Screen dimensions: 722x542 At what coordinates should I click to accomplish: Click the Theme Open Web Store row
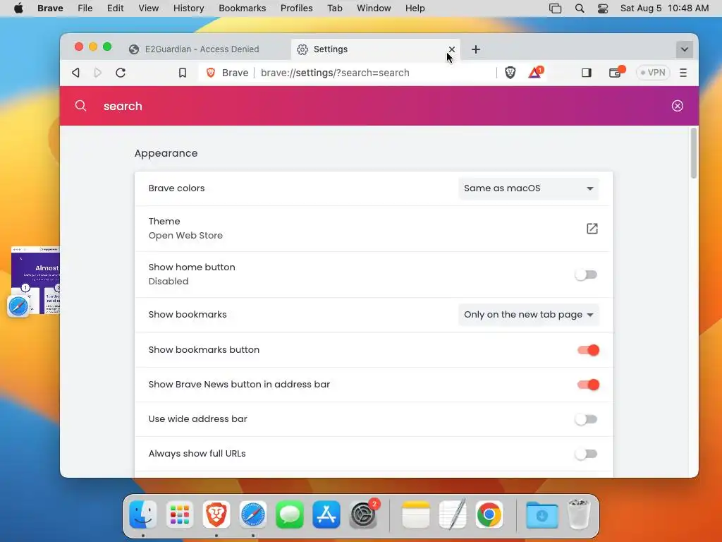(374, 229)
